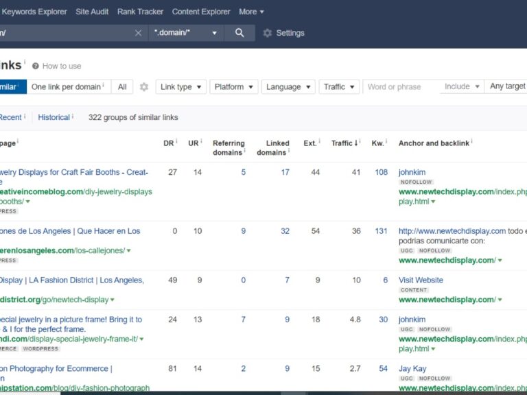Go to Site Audit
Screen dimensions: 527x395
pyautogui.click(x=92, y=12)
